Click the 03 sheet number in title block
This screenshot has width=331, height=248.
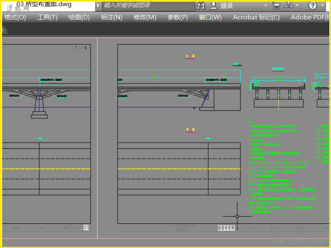[86, 228]
